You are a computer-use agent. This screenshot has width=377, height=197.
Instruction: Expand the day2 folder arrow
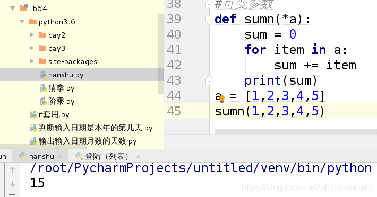pos(31,35)
